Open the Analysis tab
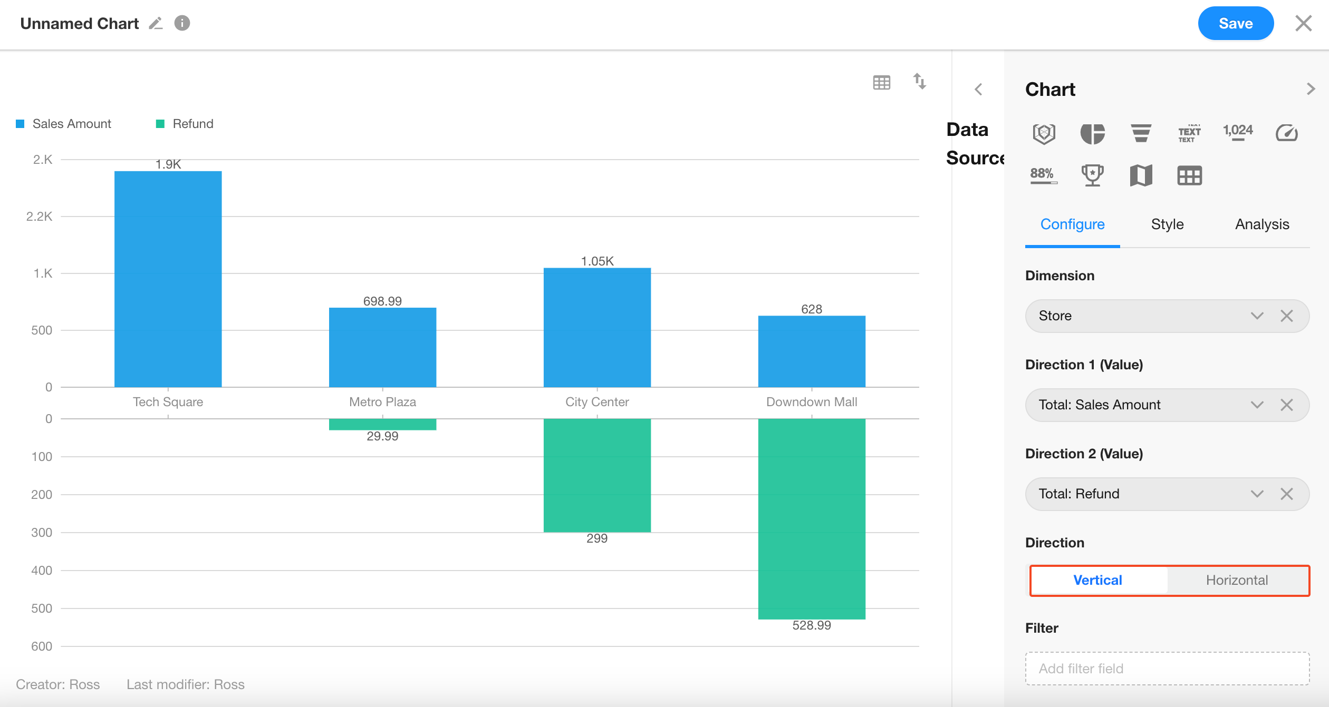 pos(1261,224)
